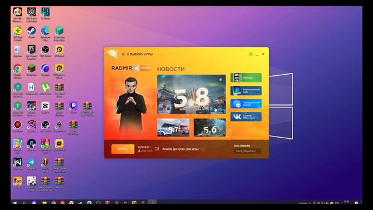Select the Counter-Strike soldier desktop icon
373x210 pixels.
pyautogui.click(x=17, y=181)
